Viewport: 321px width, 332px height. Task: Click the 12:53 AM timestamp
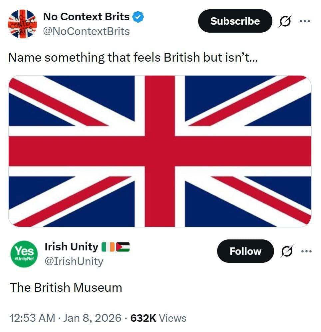pyautogui.click(x=32, y=318)
